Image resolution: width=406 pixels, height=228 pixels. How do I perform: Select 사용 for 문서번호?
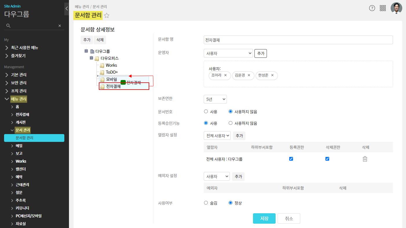pos(206,112)
